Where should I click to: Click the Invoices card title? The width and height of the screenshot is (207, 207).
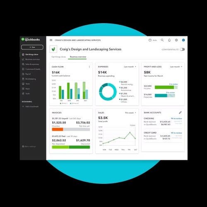click(57, 113)
